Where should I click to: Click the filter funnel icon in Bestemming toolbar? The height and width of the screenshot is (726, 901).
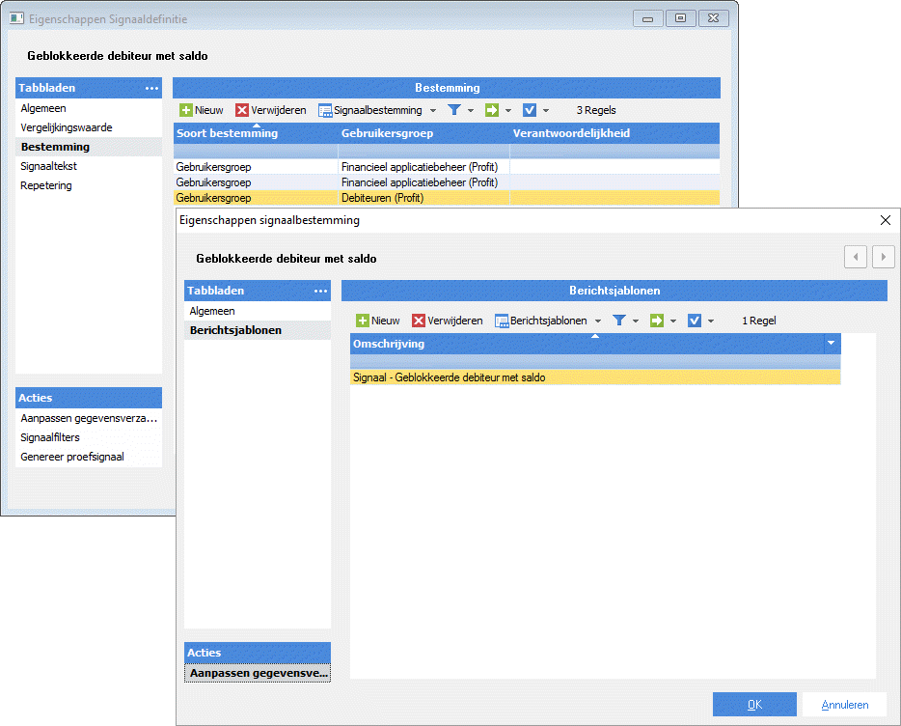(454, 110)
